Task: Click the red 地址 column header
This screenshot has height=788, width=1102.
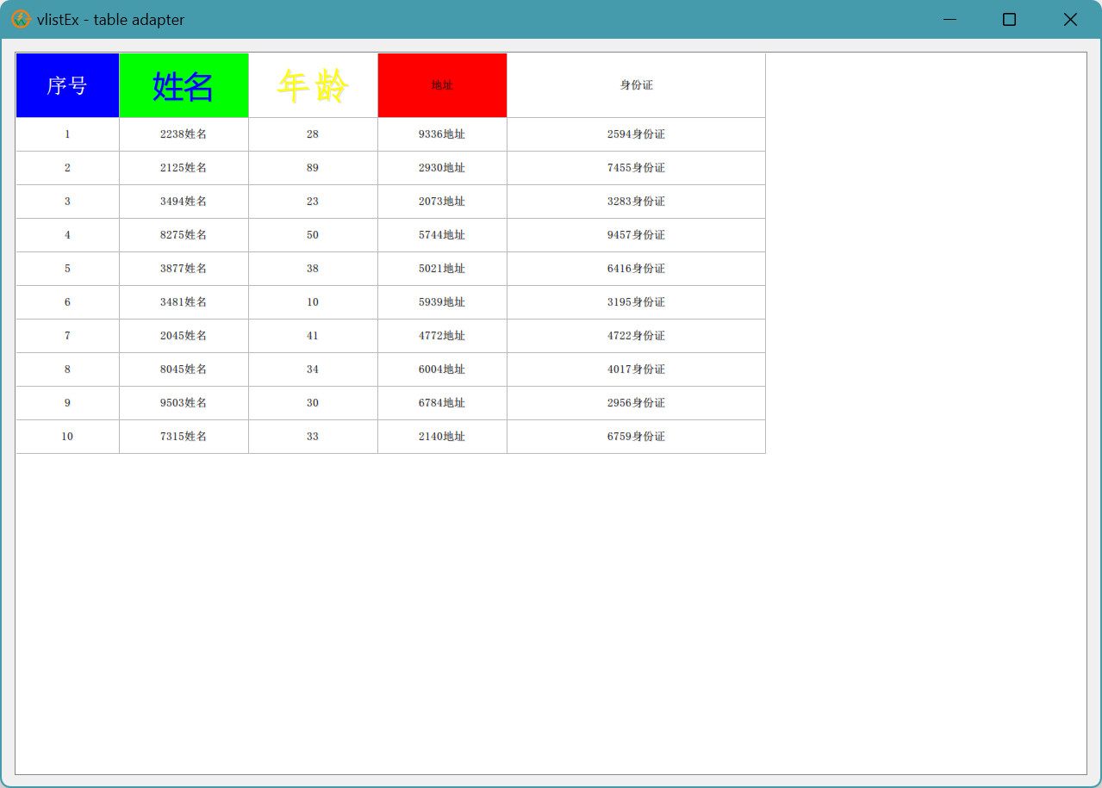Action: [x=442, y=85]
